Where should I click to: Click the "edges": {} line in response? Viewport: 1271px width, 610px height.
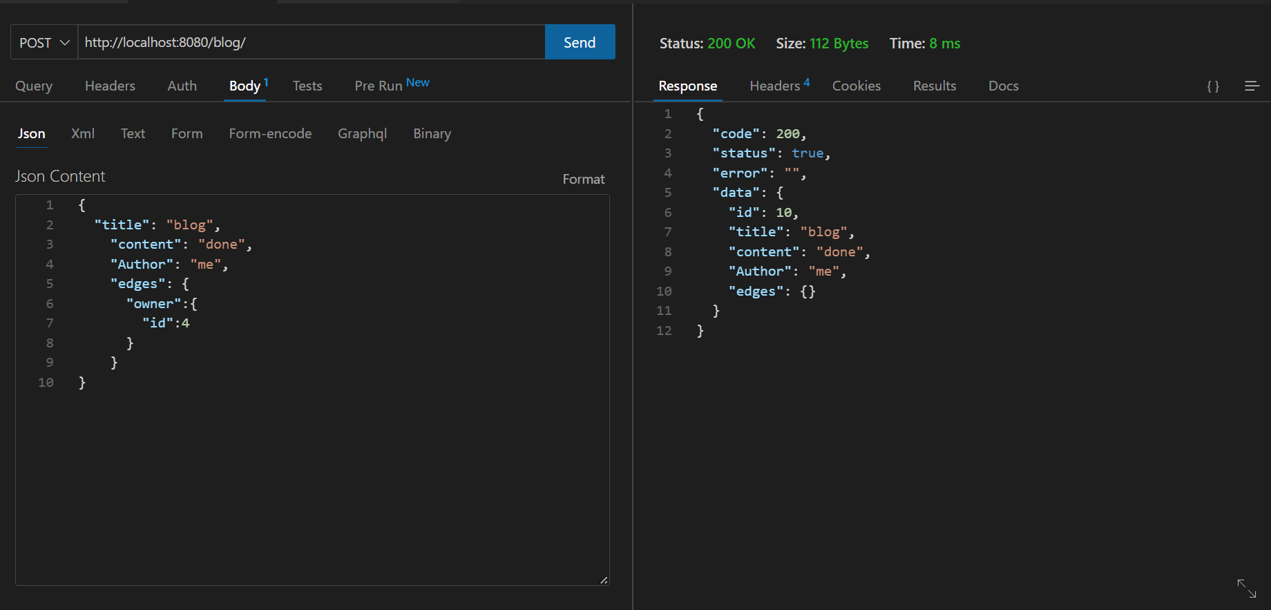point(772,291)
